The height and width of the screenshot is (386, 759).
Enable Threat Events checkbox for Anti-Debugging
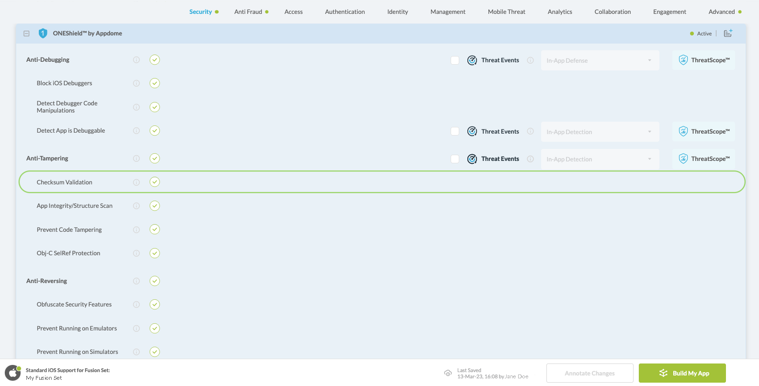pos(455,60)
